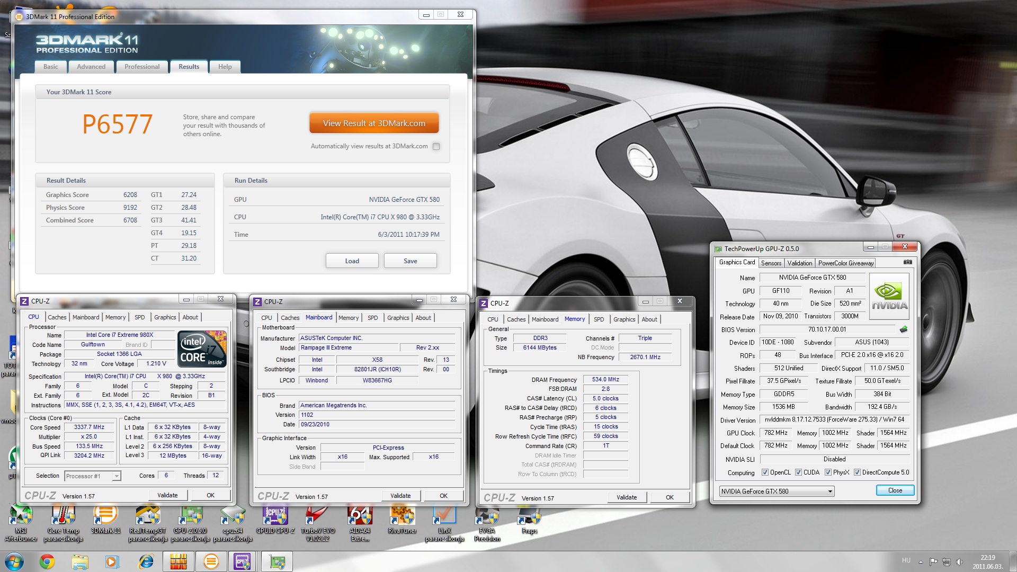This screenshot has height=572, width=1017.
Task: Toggle the OpenCL checkbox
Action: [765, 472]
